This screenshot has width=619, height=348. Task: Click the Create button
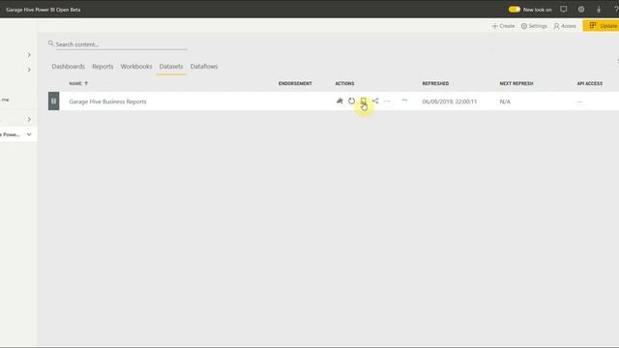tap(503, 26)
